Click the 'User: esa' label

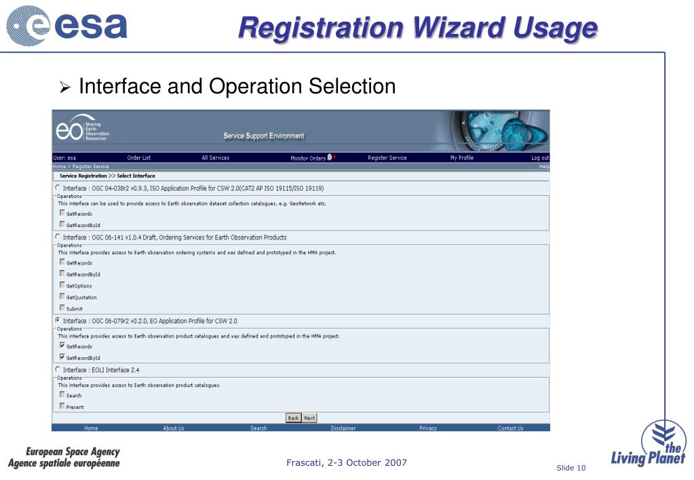(64, 158)
